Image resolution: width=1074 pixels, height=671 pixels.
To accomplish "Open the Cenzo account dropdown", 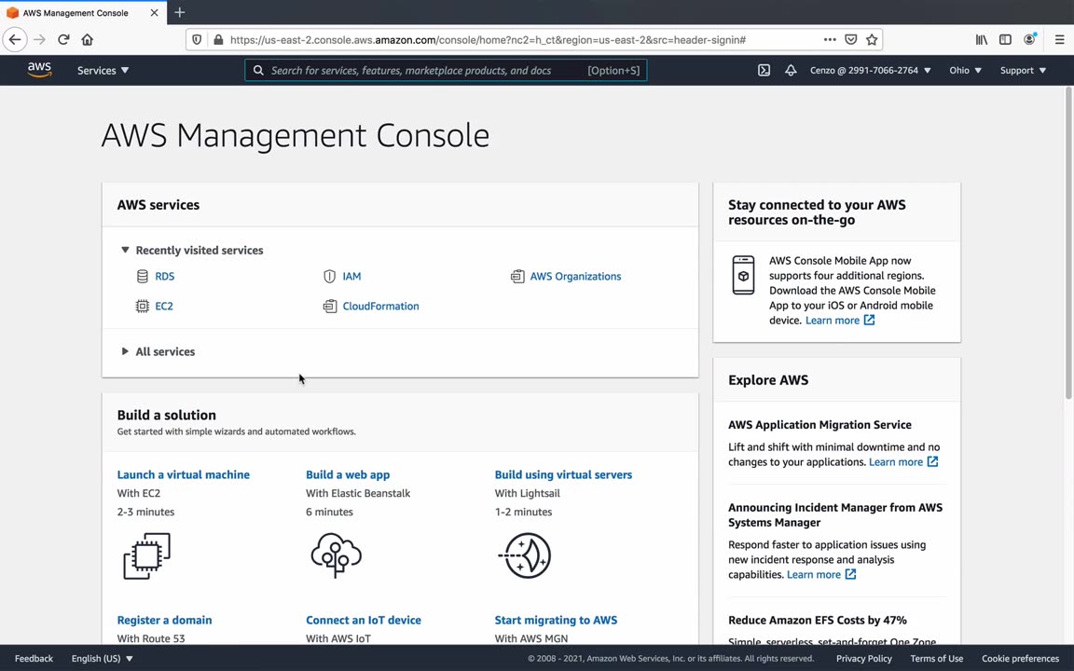I will pos(870,71).
